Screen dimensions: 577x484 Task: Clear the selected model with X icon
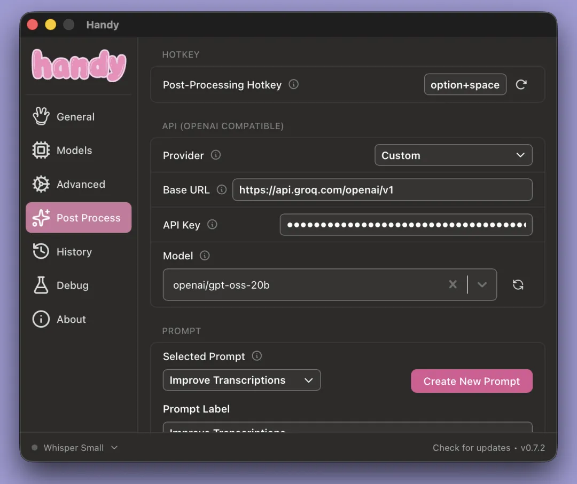[453, 284]
